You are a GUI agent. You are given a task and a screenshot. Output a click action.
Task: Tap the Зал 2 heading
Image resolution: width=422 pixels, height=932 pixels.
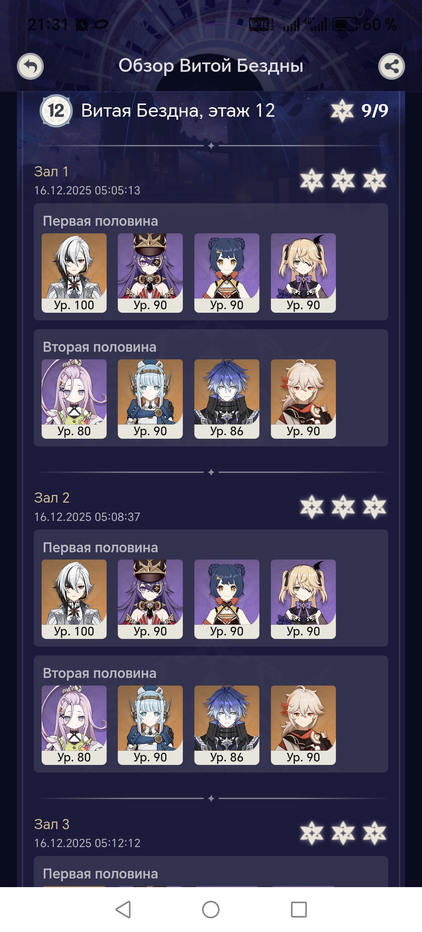[52, 498]
